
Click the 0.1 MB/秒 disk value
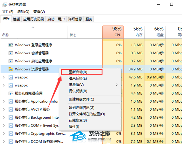[x=155, y=142]
